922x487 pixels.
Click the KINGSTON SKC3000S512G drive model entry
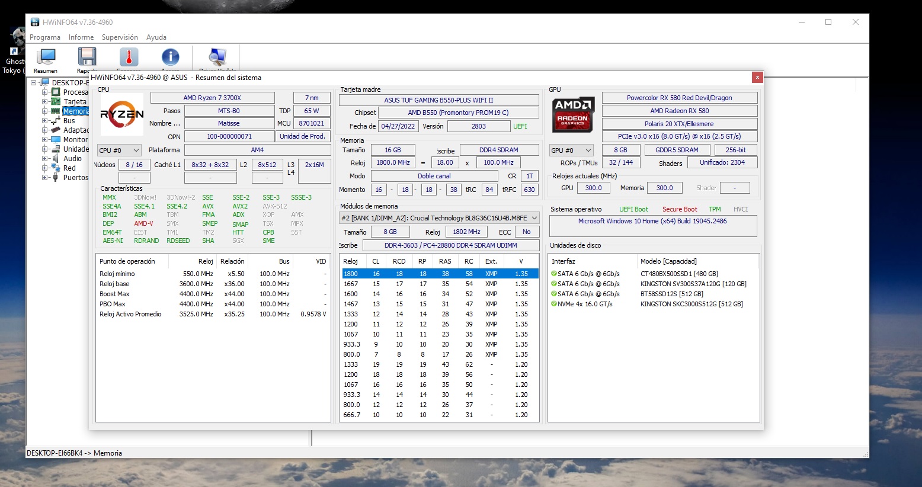[691, 304]
